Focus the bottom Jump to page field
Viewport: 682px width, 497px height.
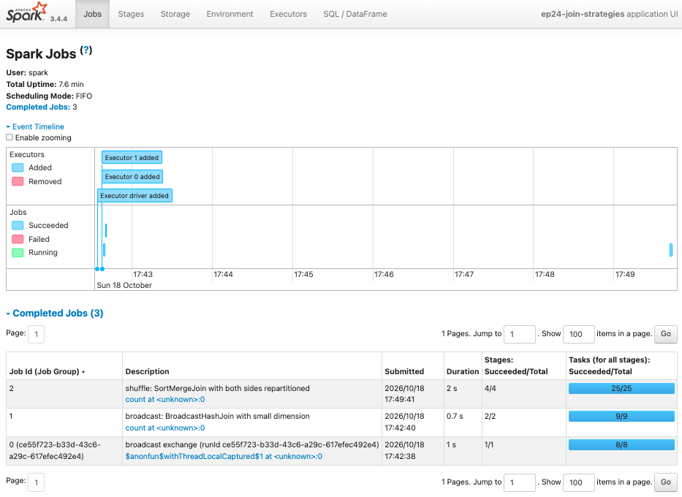[x=519, y=482]
